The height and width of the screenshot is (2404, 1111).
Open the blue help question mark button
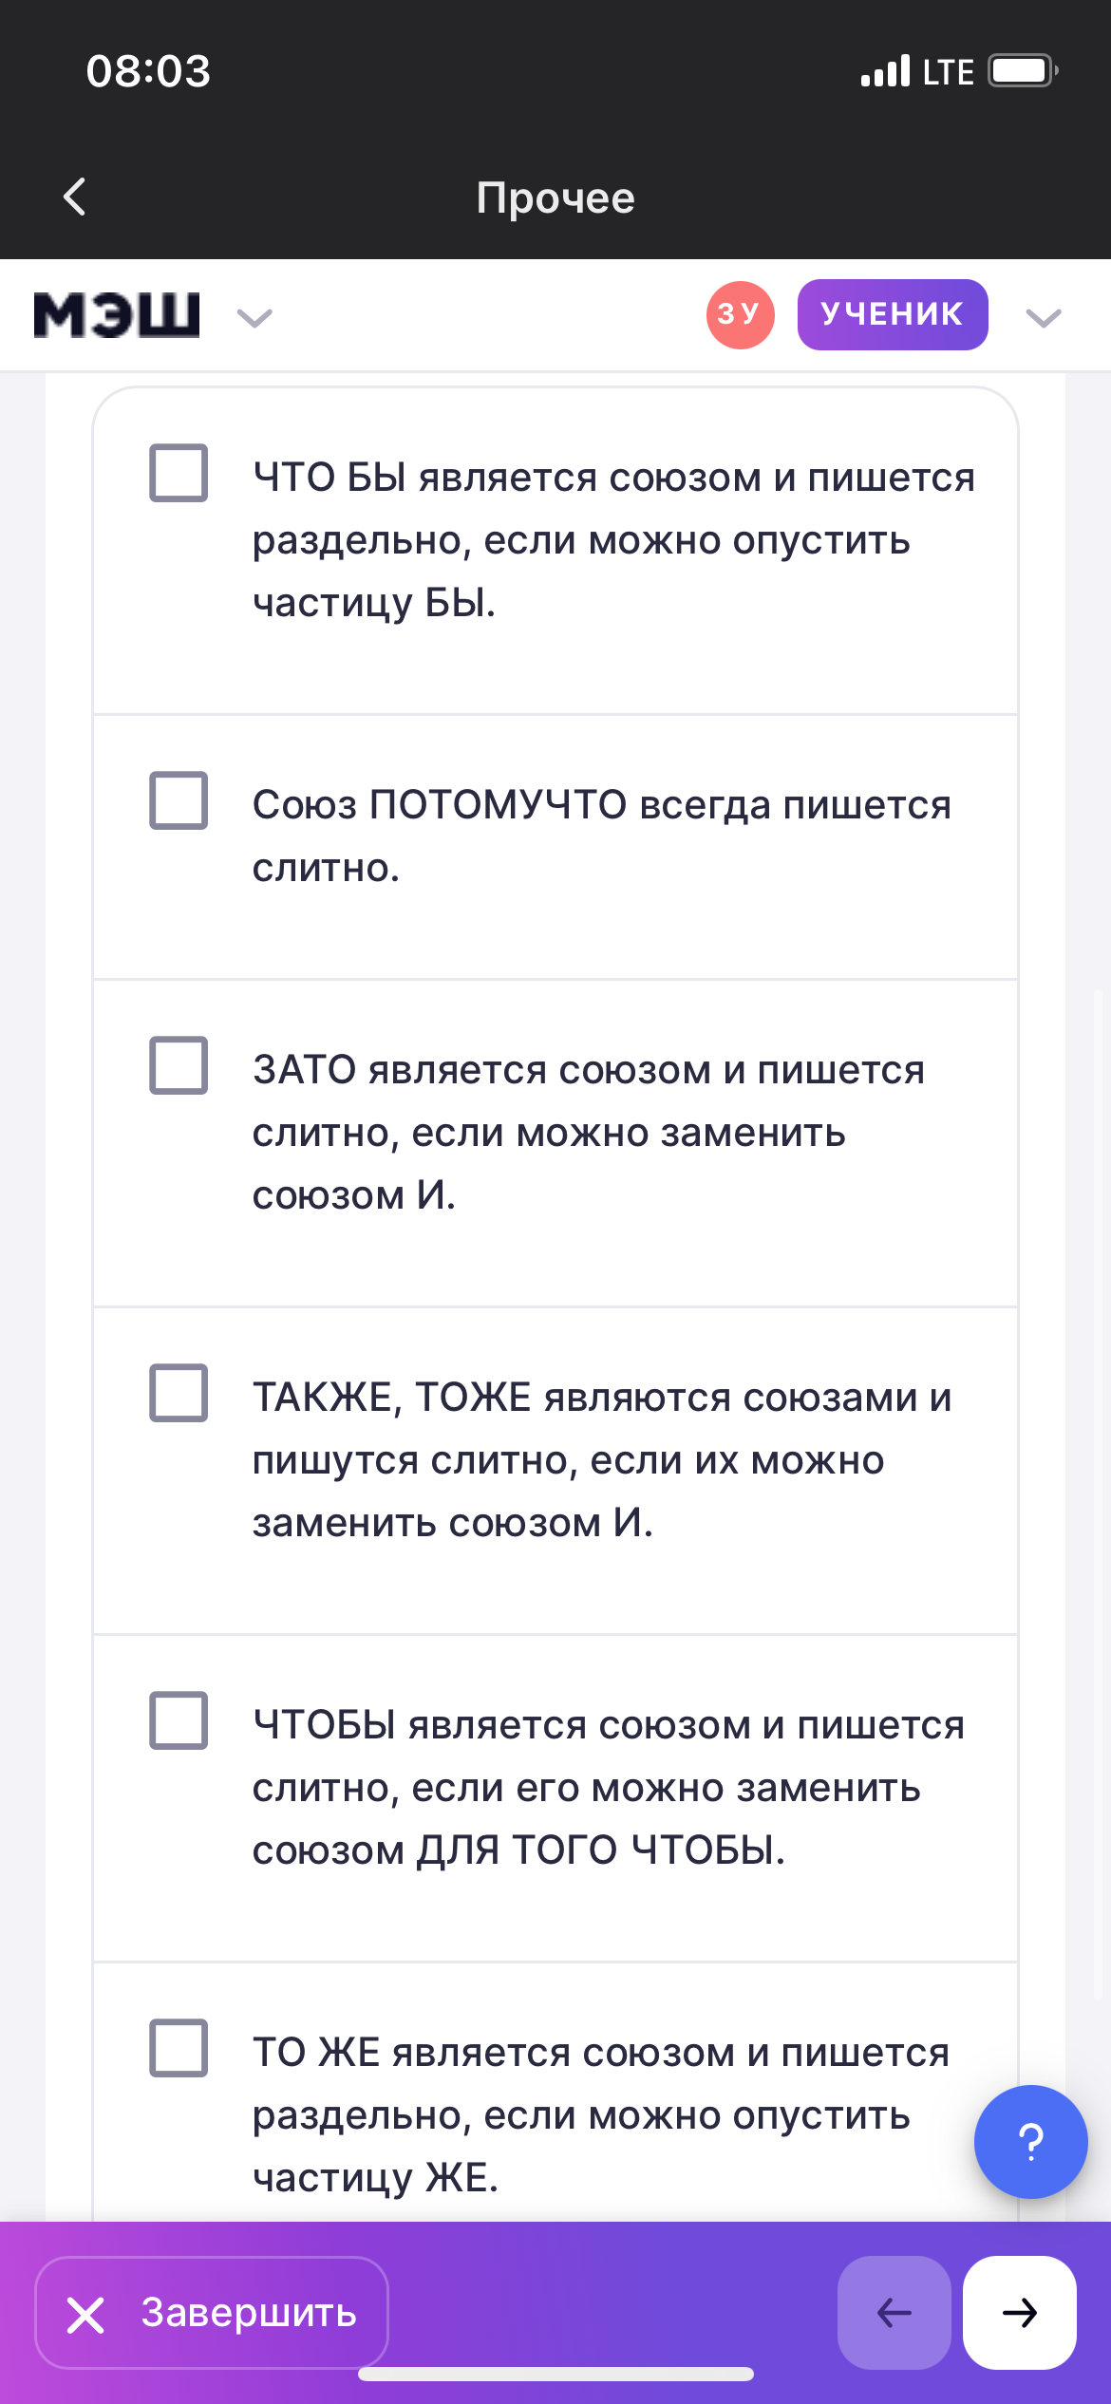pyautogui.click(x=1030, y=2142)
